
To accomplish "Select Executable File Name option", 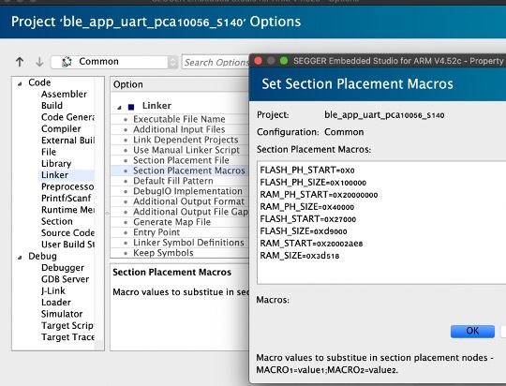I will click(x=179, y=119).
